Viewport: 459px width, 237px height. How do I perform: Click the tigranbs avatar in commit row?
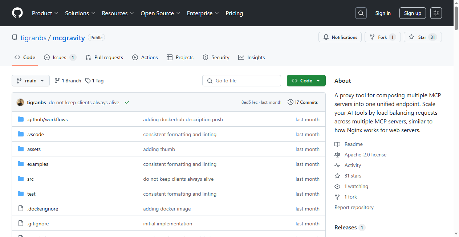tap(20, 102)
